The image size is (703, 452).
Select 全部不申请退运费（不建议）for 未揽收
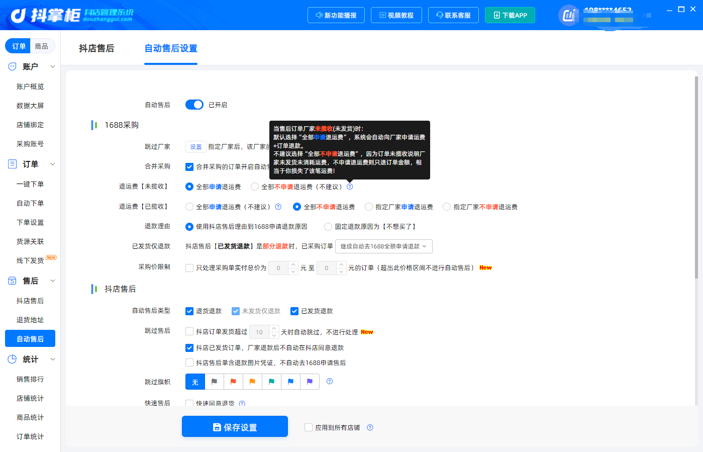[255, 187]
